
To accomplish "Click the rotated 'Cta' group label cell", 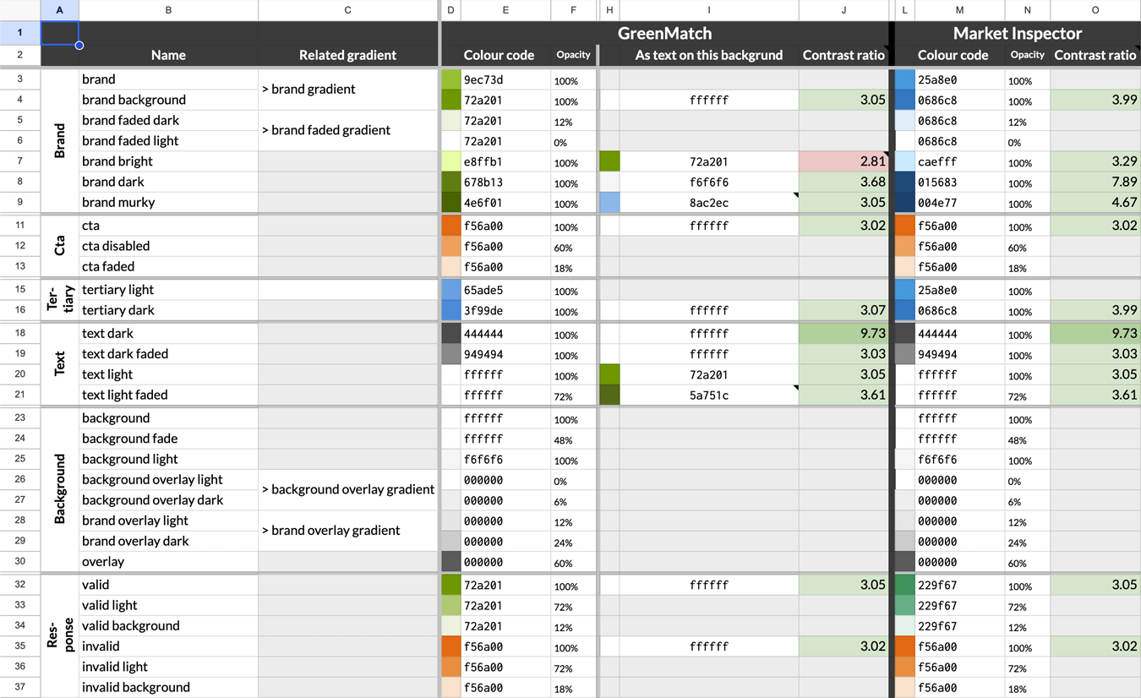I will [x=60, y=246].
